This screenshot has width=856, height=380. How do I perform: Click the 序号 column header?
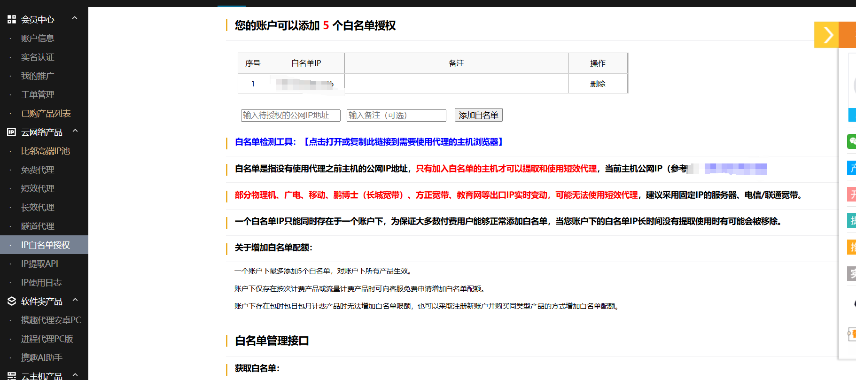253,63
